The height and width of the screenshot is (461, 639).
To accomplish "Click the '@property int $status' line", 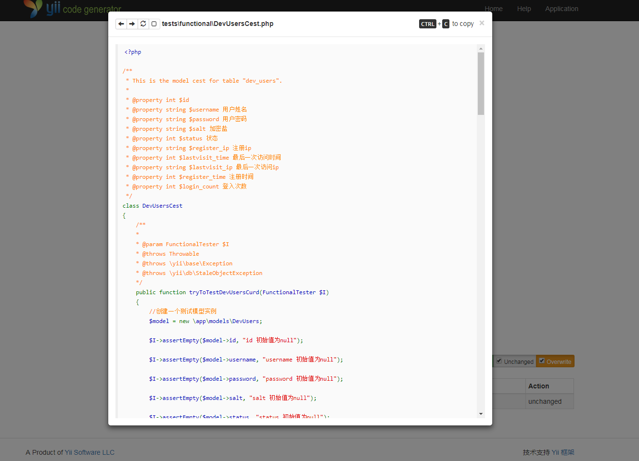I will 172,138.
